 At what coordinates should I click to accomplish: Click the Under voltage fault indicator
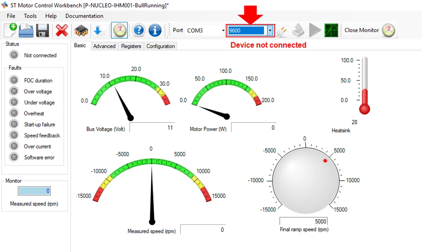pyautogui.click(x=14, y=102)
